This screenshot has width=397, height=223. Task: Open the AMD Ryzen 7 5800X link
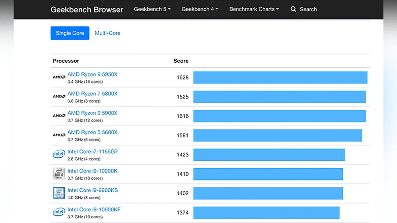coord(92,94)
